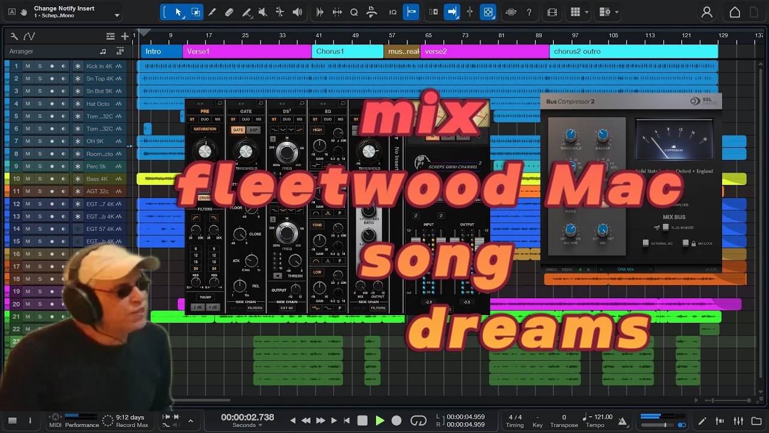The height and width of the screenshot is (433, 769).
Task: Click play in the transport bar
Action: click(x=380, y=421)
